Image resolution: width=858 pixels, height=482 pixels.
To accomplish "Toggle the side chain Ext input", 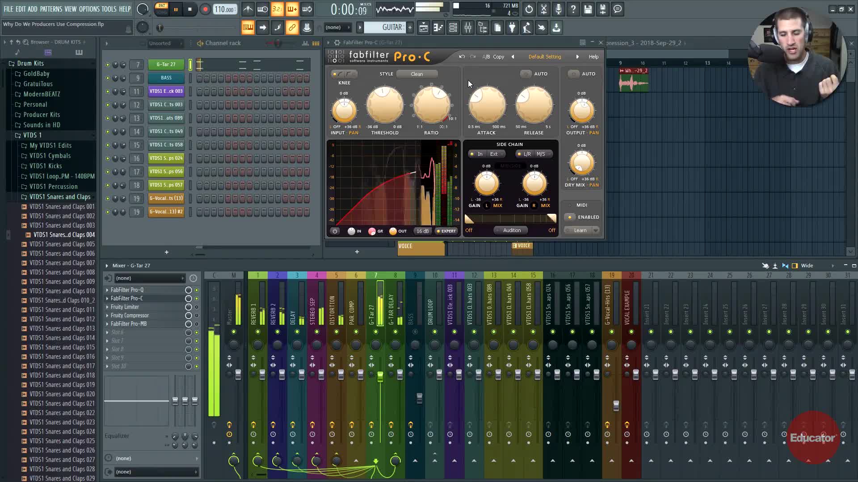I will pos(494,154).
